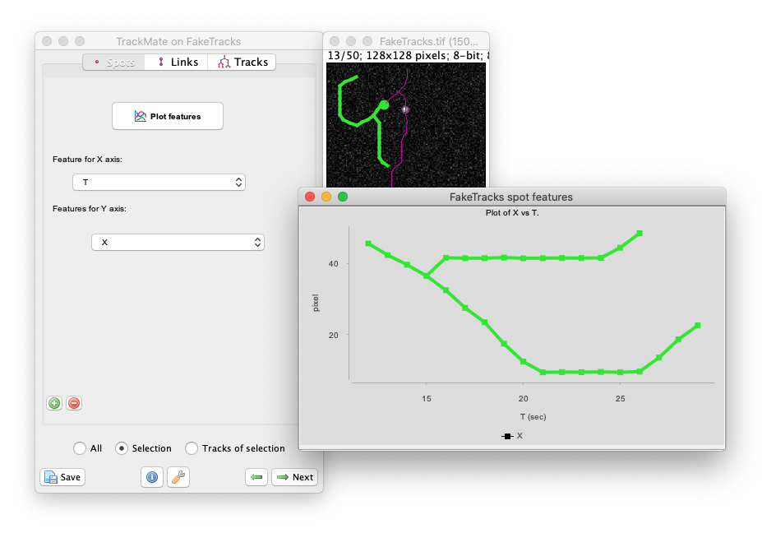Switch to the Spots tab
Image resolution: width=762 pixels, height=547 pixels.
pyautogui.click(x=113, y=62)
